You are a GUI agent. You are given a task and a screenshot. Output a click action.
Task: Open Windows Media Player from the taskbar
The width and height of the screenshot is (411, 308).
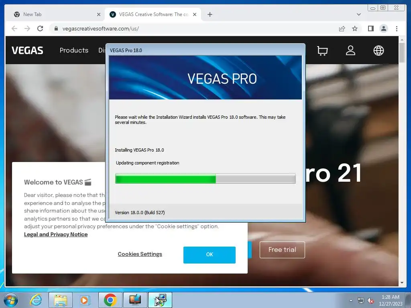(x=85, y=300)
